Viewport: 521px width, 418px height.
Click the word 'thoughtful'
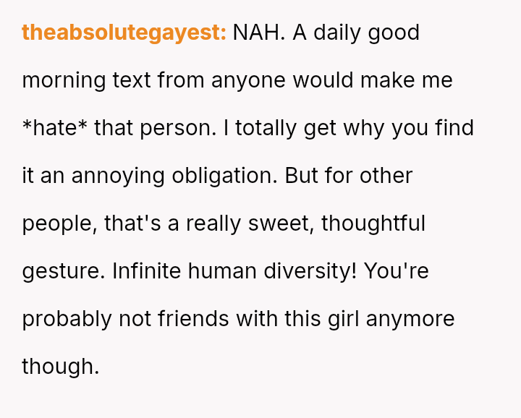coord(373,223)
